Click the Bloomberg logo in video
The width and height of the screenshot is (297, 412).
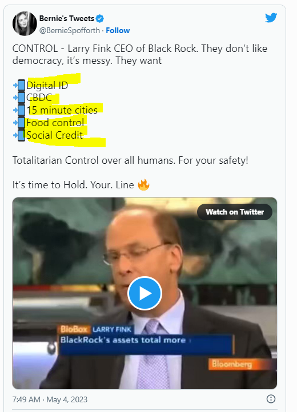(x=232, y=364)
